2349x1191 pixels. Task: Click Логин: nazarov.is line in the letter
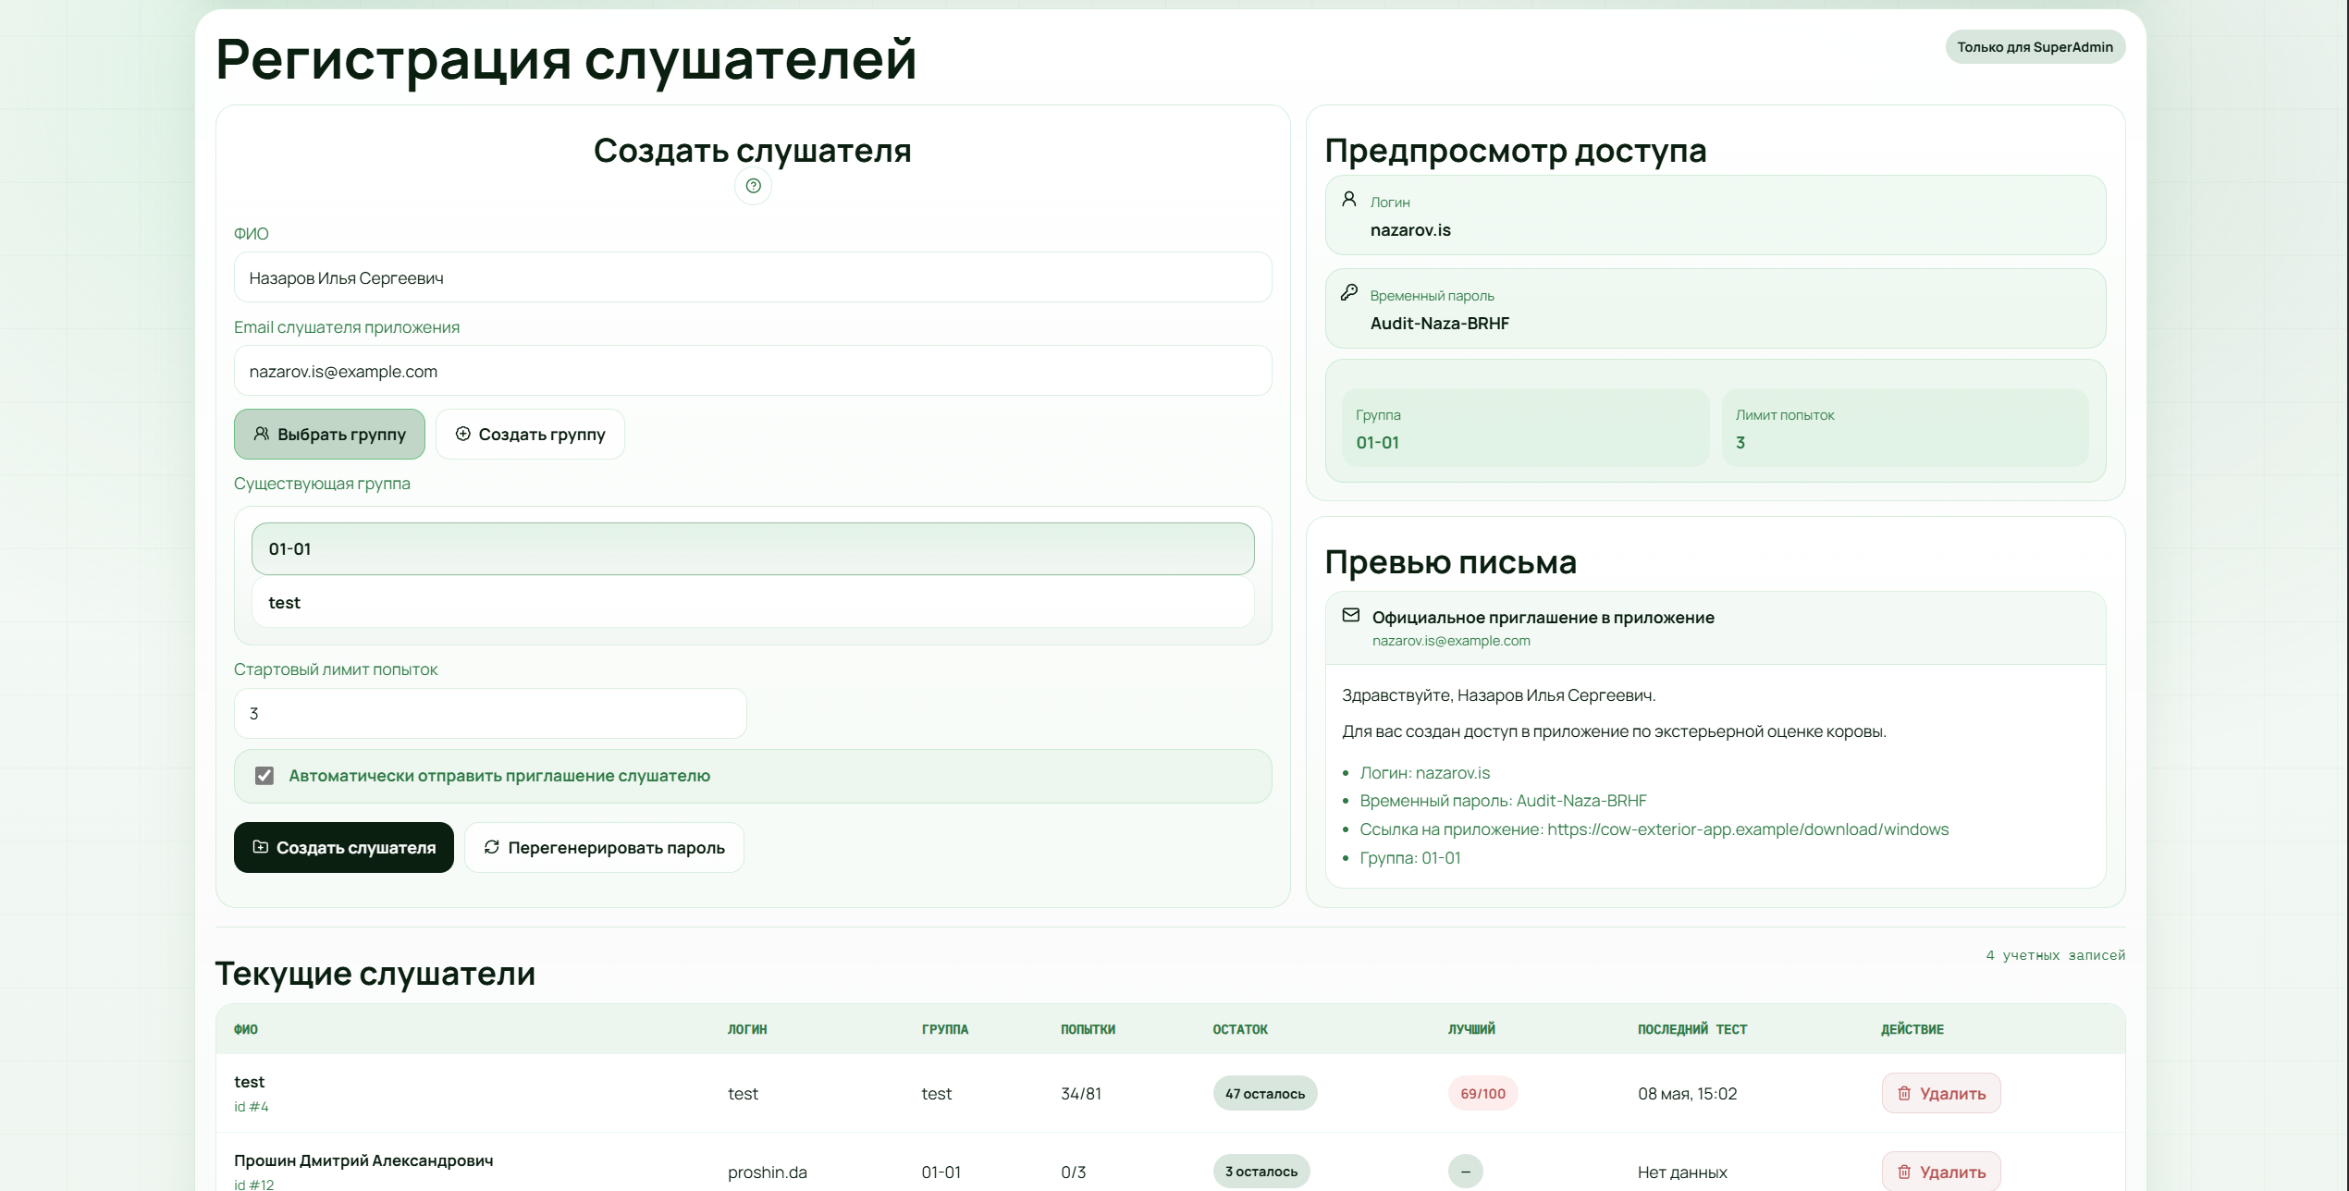click(1425, 773)
